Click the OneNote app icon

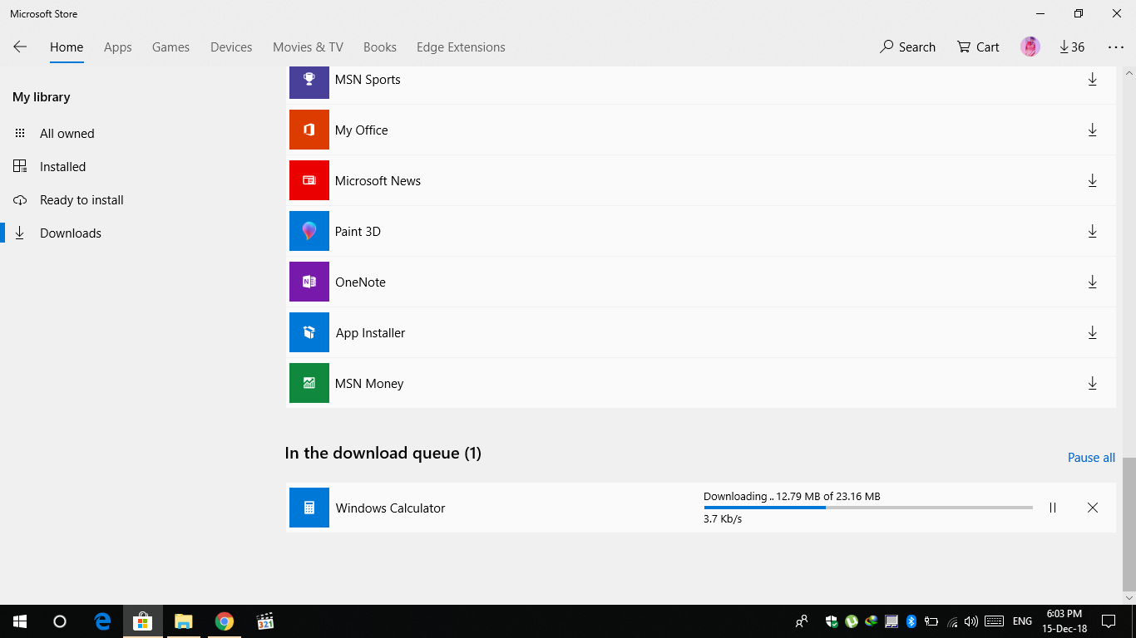pos(309,282)
